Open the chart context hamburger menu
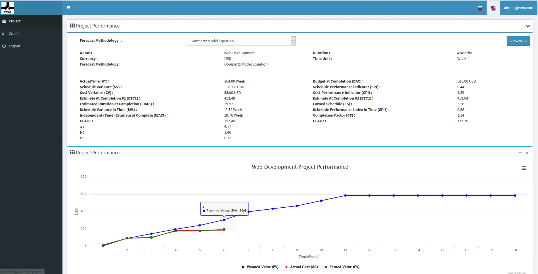The width and height of the screenshot is (538, 274). pos(524,168)
